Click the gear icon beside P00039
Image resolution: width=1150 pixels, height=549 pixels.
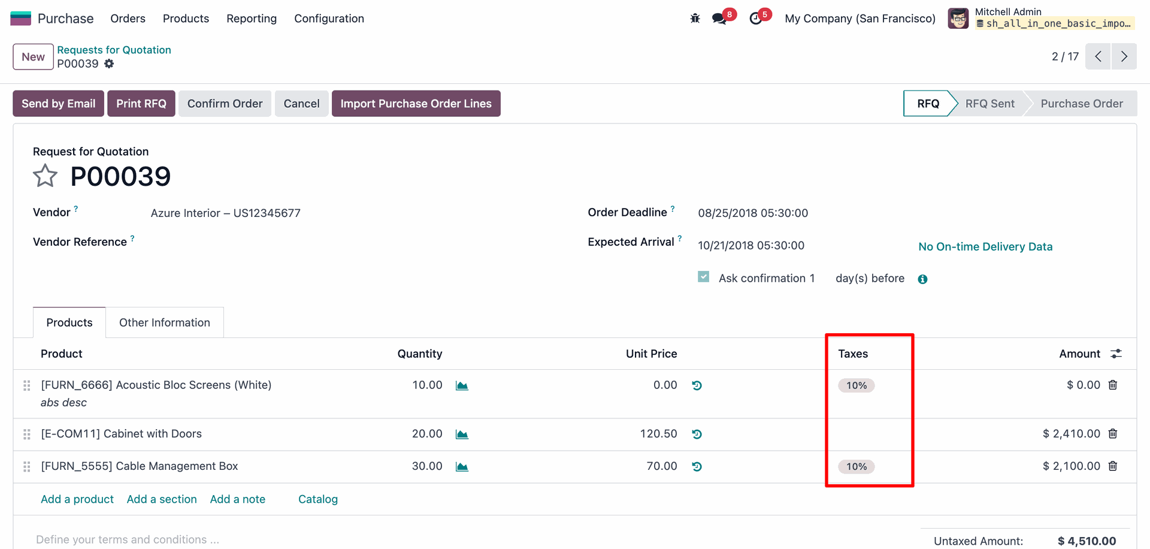[x=109, y=64]
